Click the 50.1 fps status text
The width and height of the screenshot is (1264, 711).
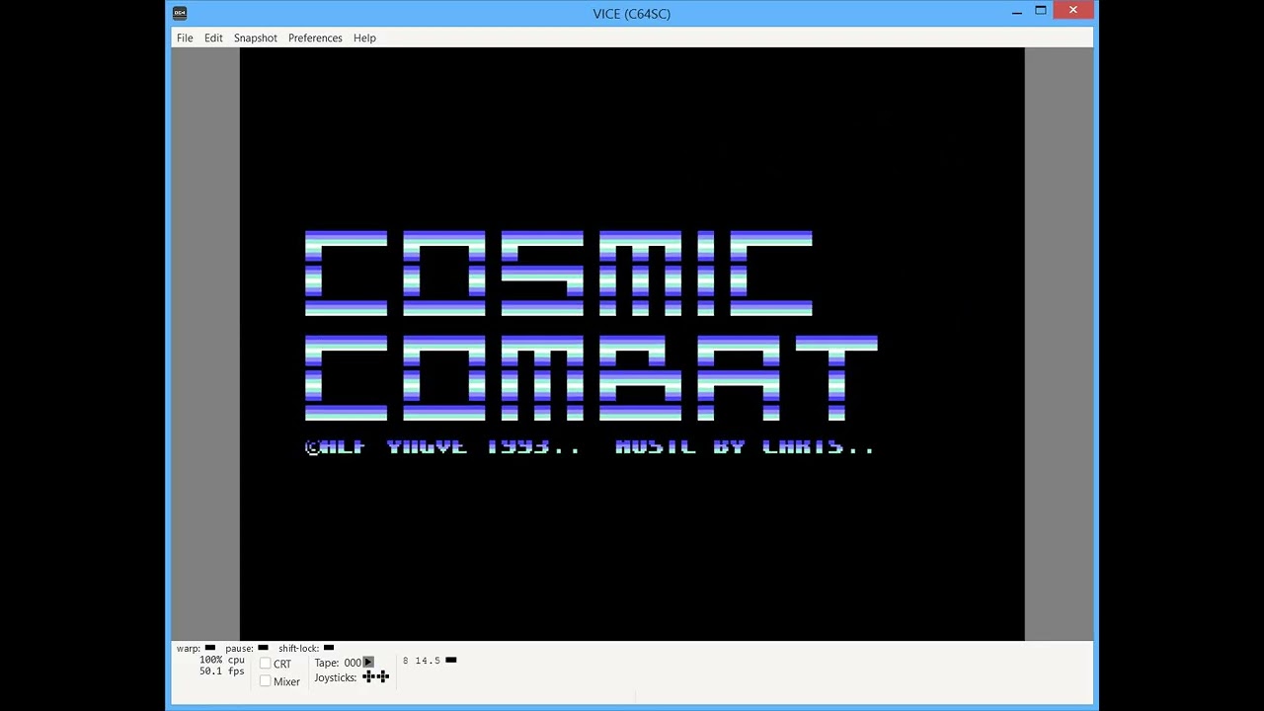tap(221, 671)
